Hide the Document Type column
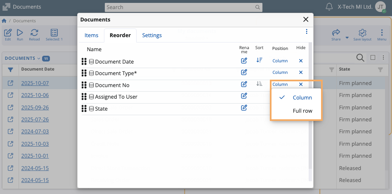The image size is (392, 194). (x=301, y=72)
